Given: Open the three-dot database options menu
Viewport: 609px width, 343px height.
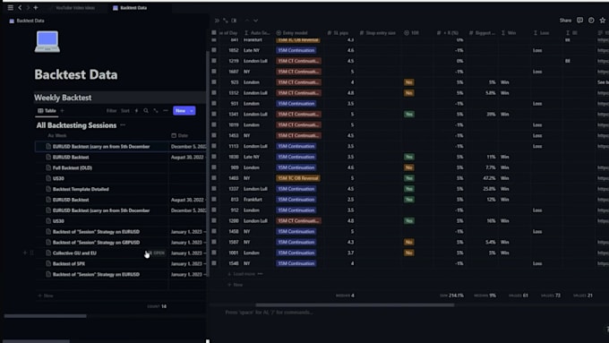Looking at the screenshot, I should click(166, 111).
